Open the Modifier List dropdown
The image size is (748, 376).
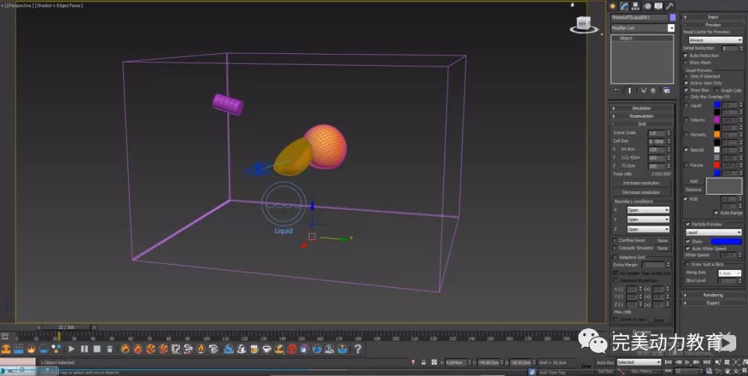670,28
